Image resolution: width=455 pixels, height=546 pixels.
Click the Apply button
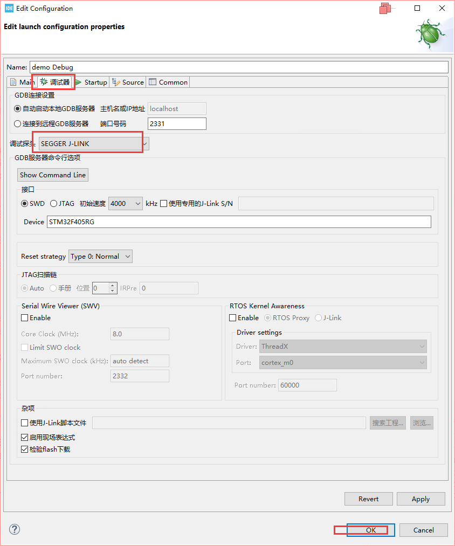pyautogui.click(x=420, y=499)
